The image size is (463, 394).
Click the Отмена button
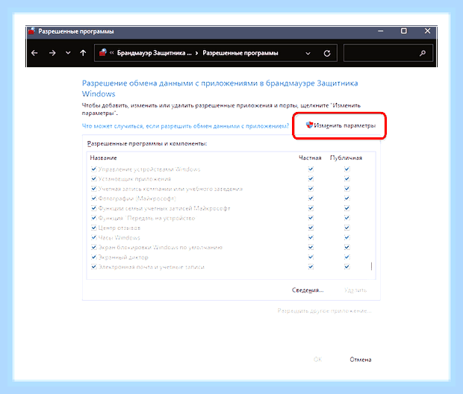pyautogui.click(x=361, y=360)
